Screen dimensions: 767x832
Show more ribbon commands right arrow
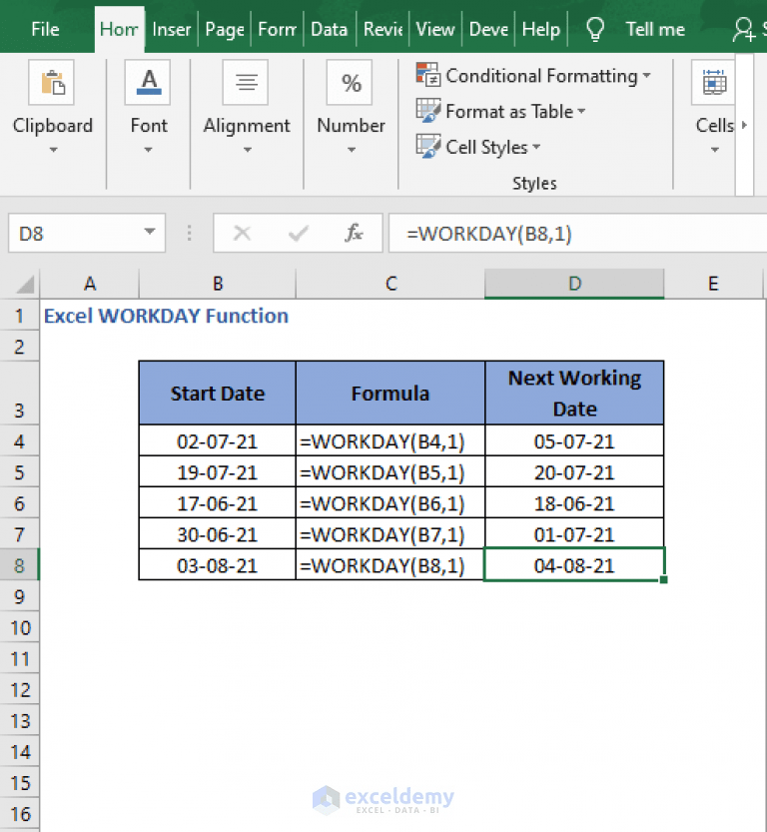(x=745, y=125)
